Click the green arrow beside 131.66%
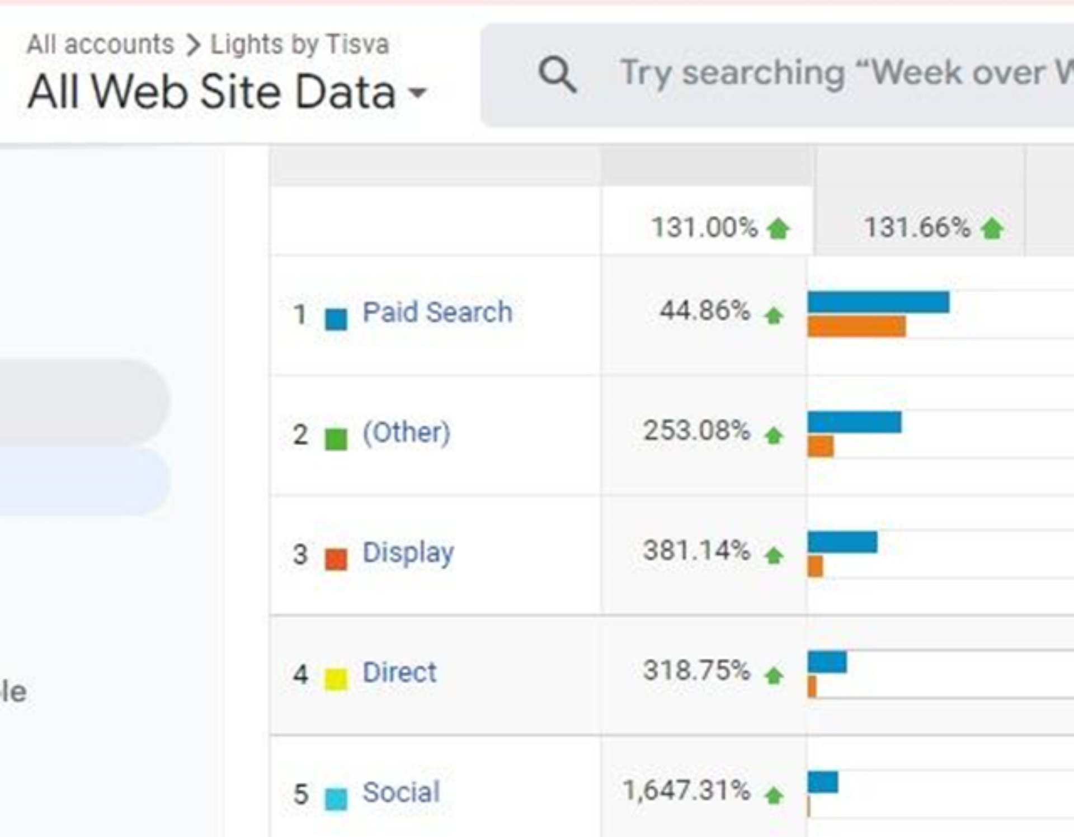Screen dimensions: 1074x837 992,229
